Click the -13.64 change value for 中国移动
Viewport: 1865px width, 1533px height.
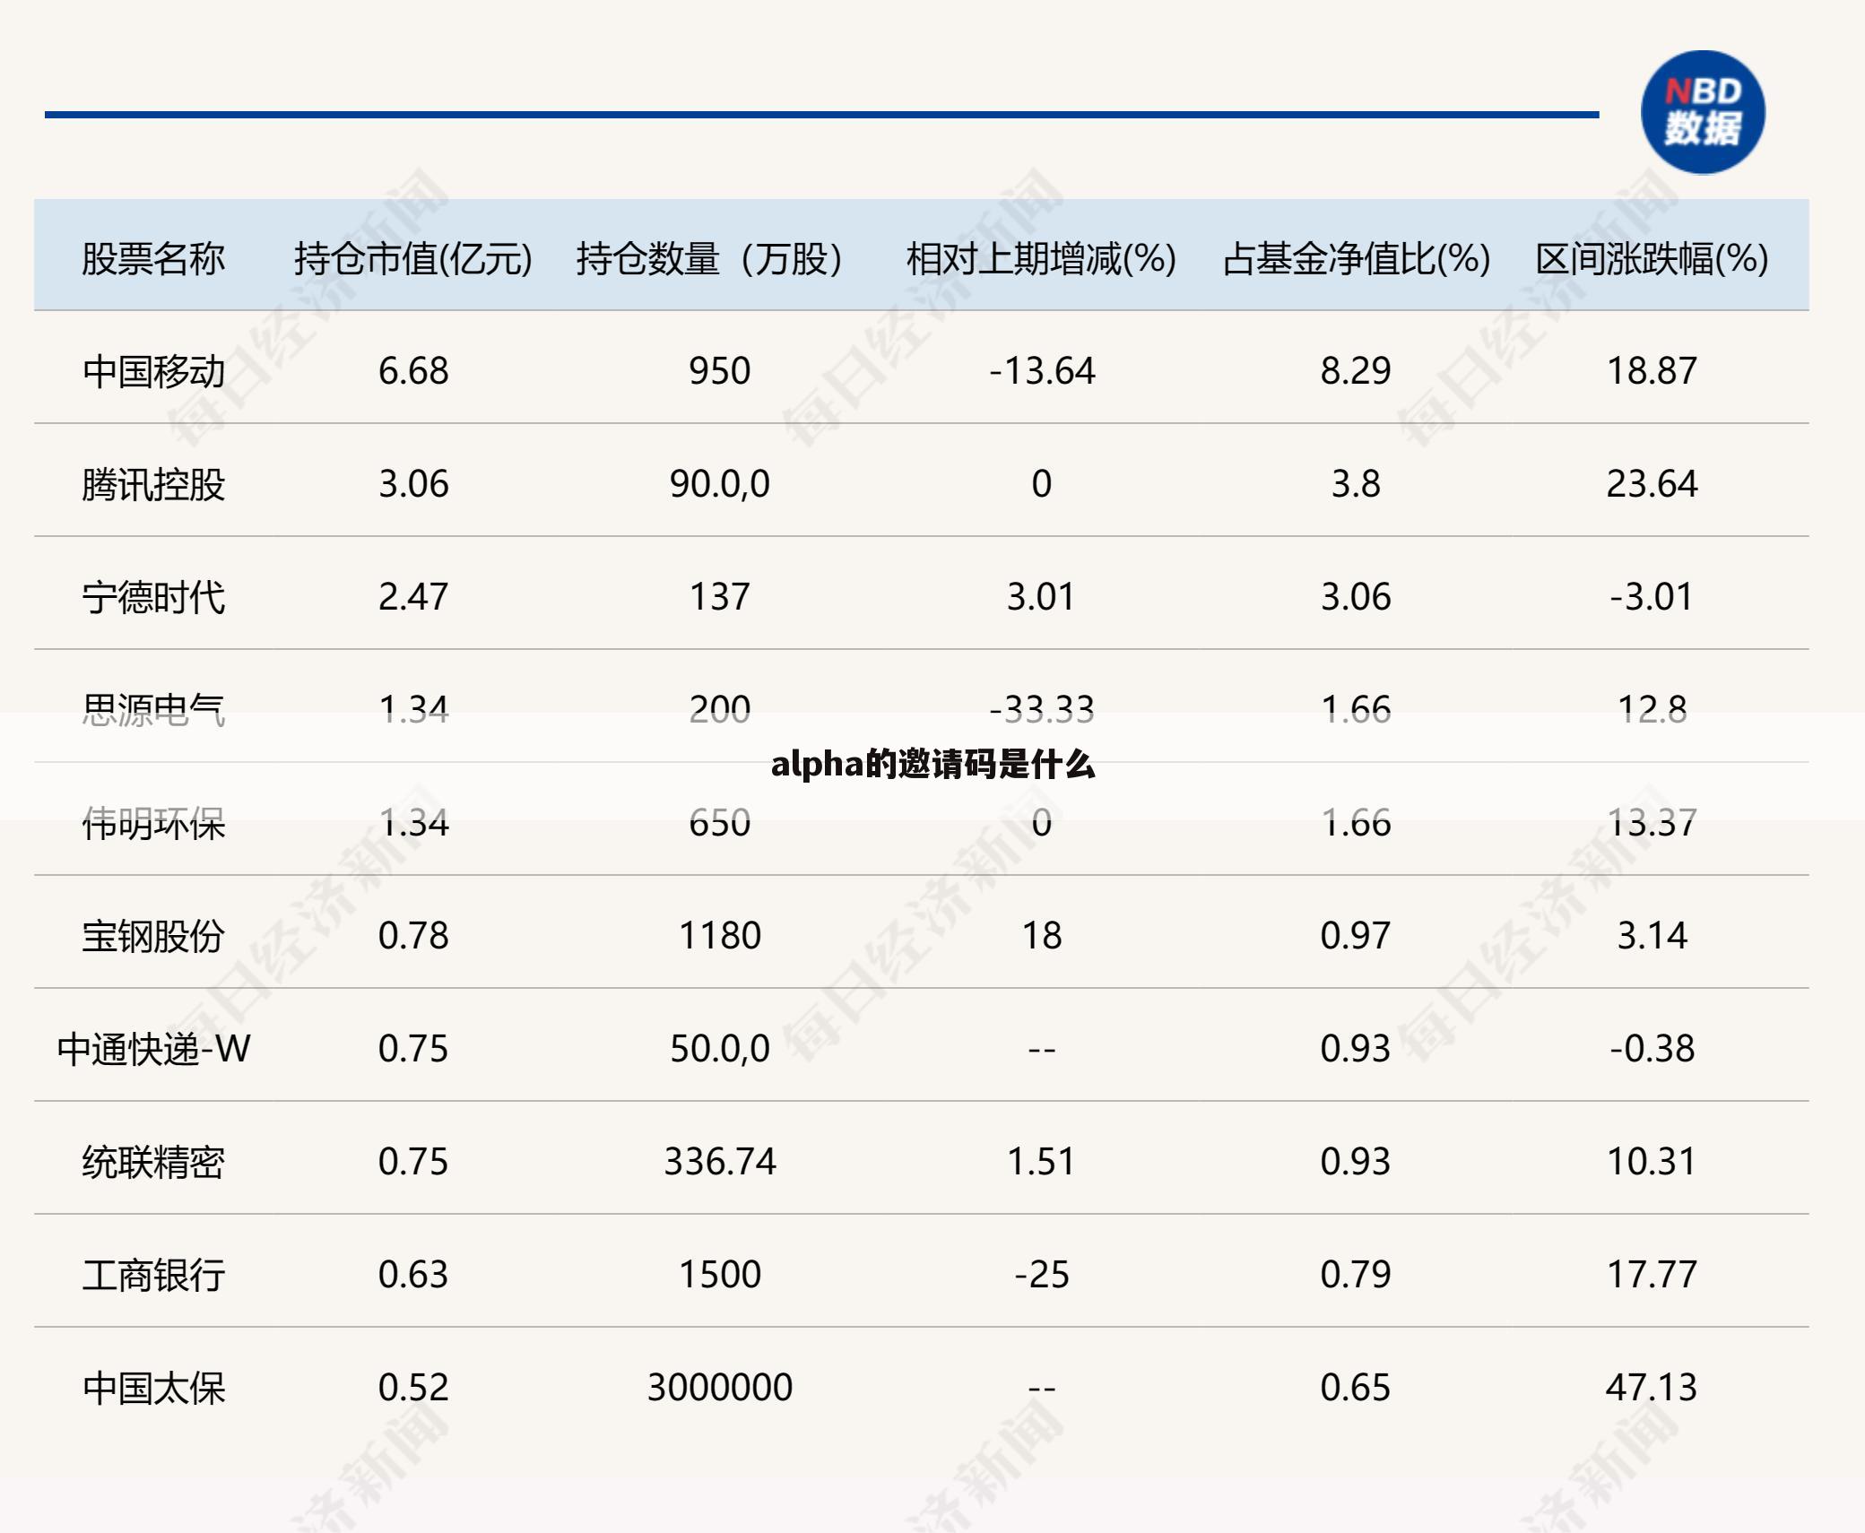click(1042, 371)
